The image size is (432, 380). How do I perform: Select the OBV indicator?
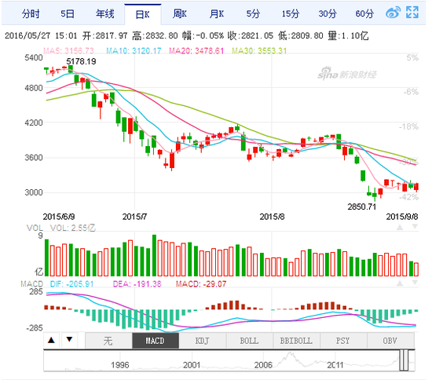coord(390,341)
